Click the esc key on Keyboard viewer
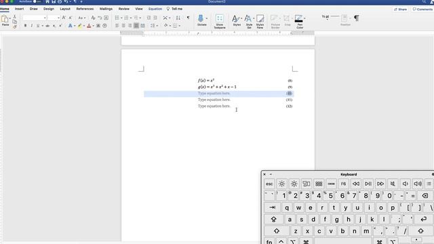 269,184
